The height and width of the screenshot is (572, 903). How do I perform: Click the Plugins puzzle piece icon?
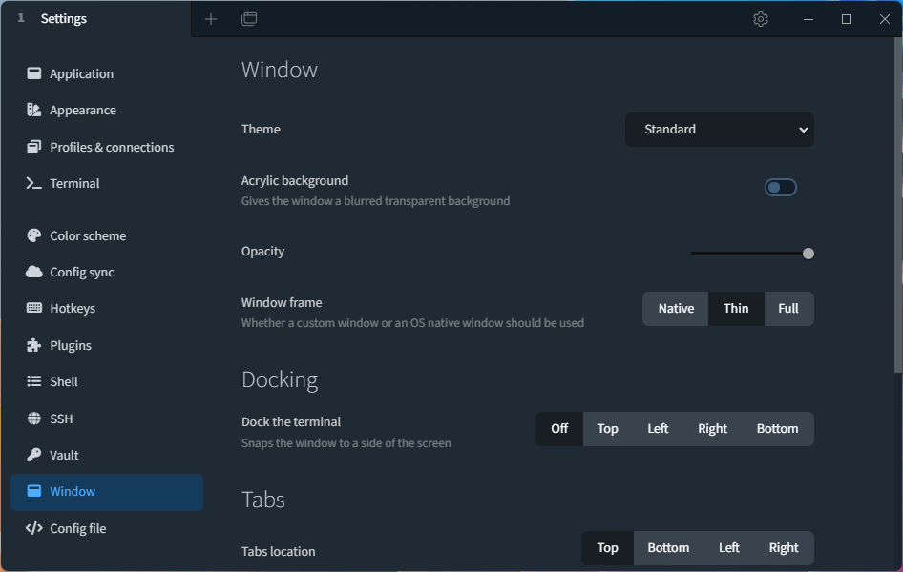(x=34, y=345)
